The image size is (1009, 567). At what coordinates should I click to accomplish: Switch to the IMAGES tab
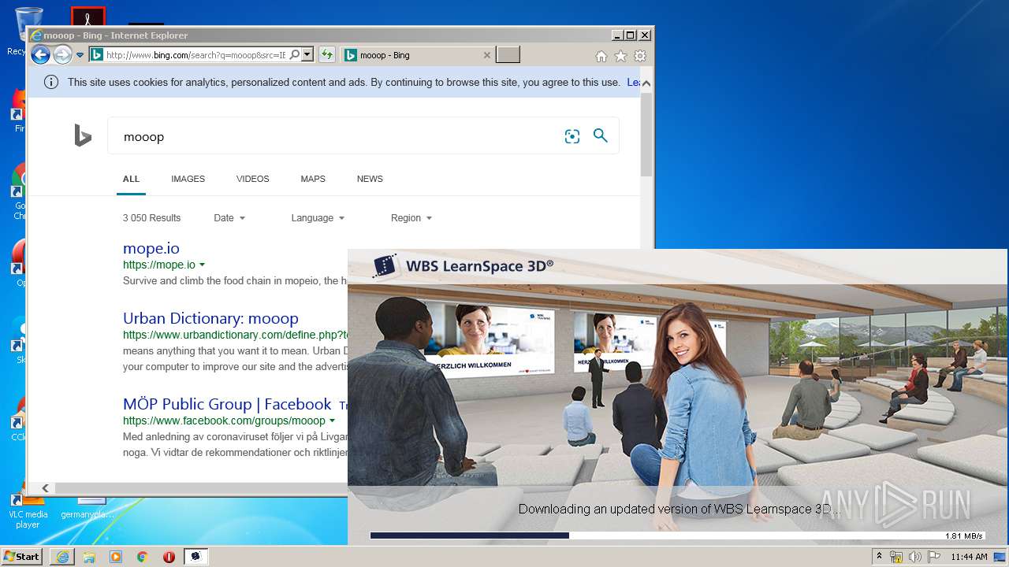click(188, 179)
